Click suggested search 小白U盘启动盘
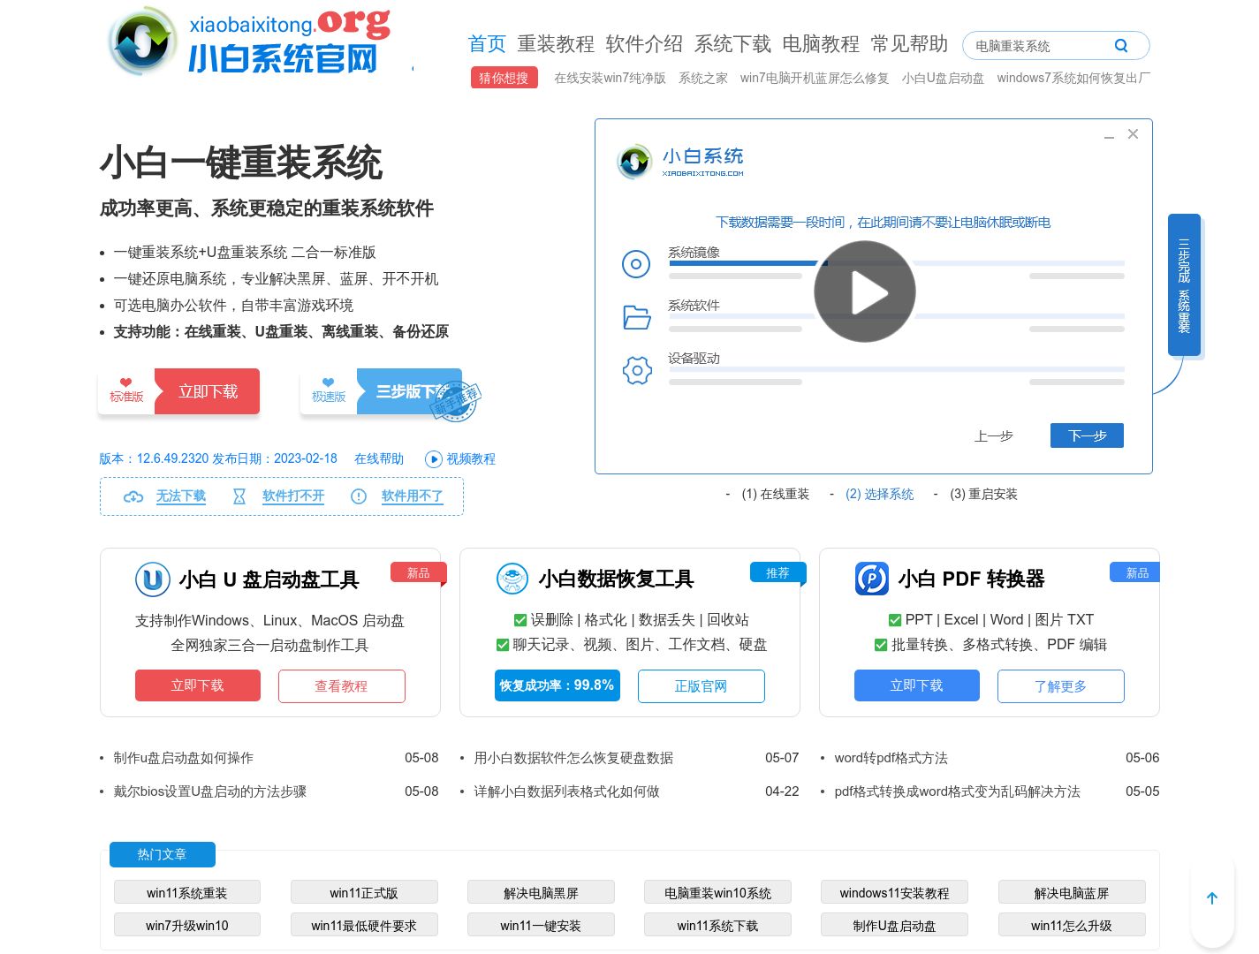Image resolution: width=1259 pixels, height=954 pixels. click(x=943, y=79)
